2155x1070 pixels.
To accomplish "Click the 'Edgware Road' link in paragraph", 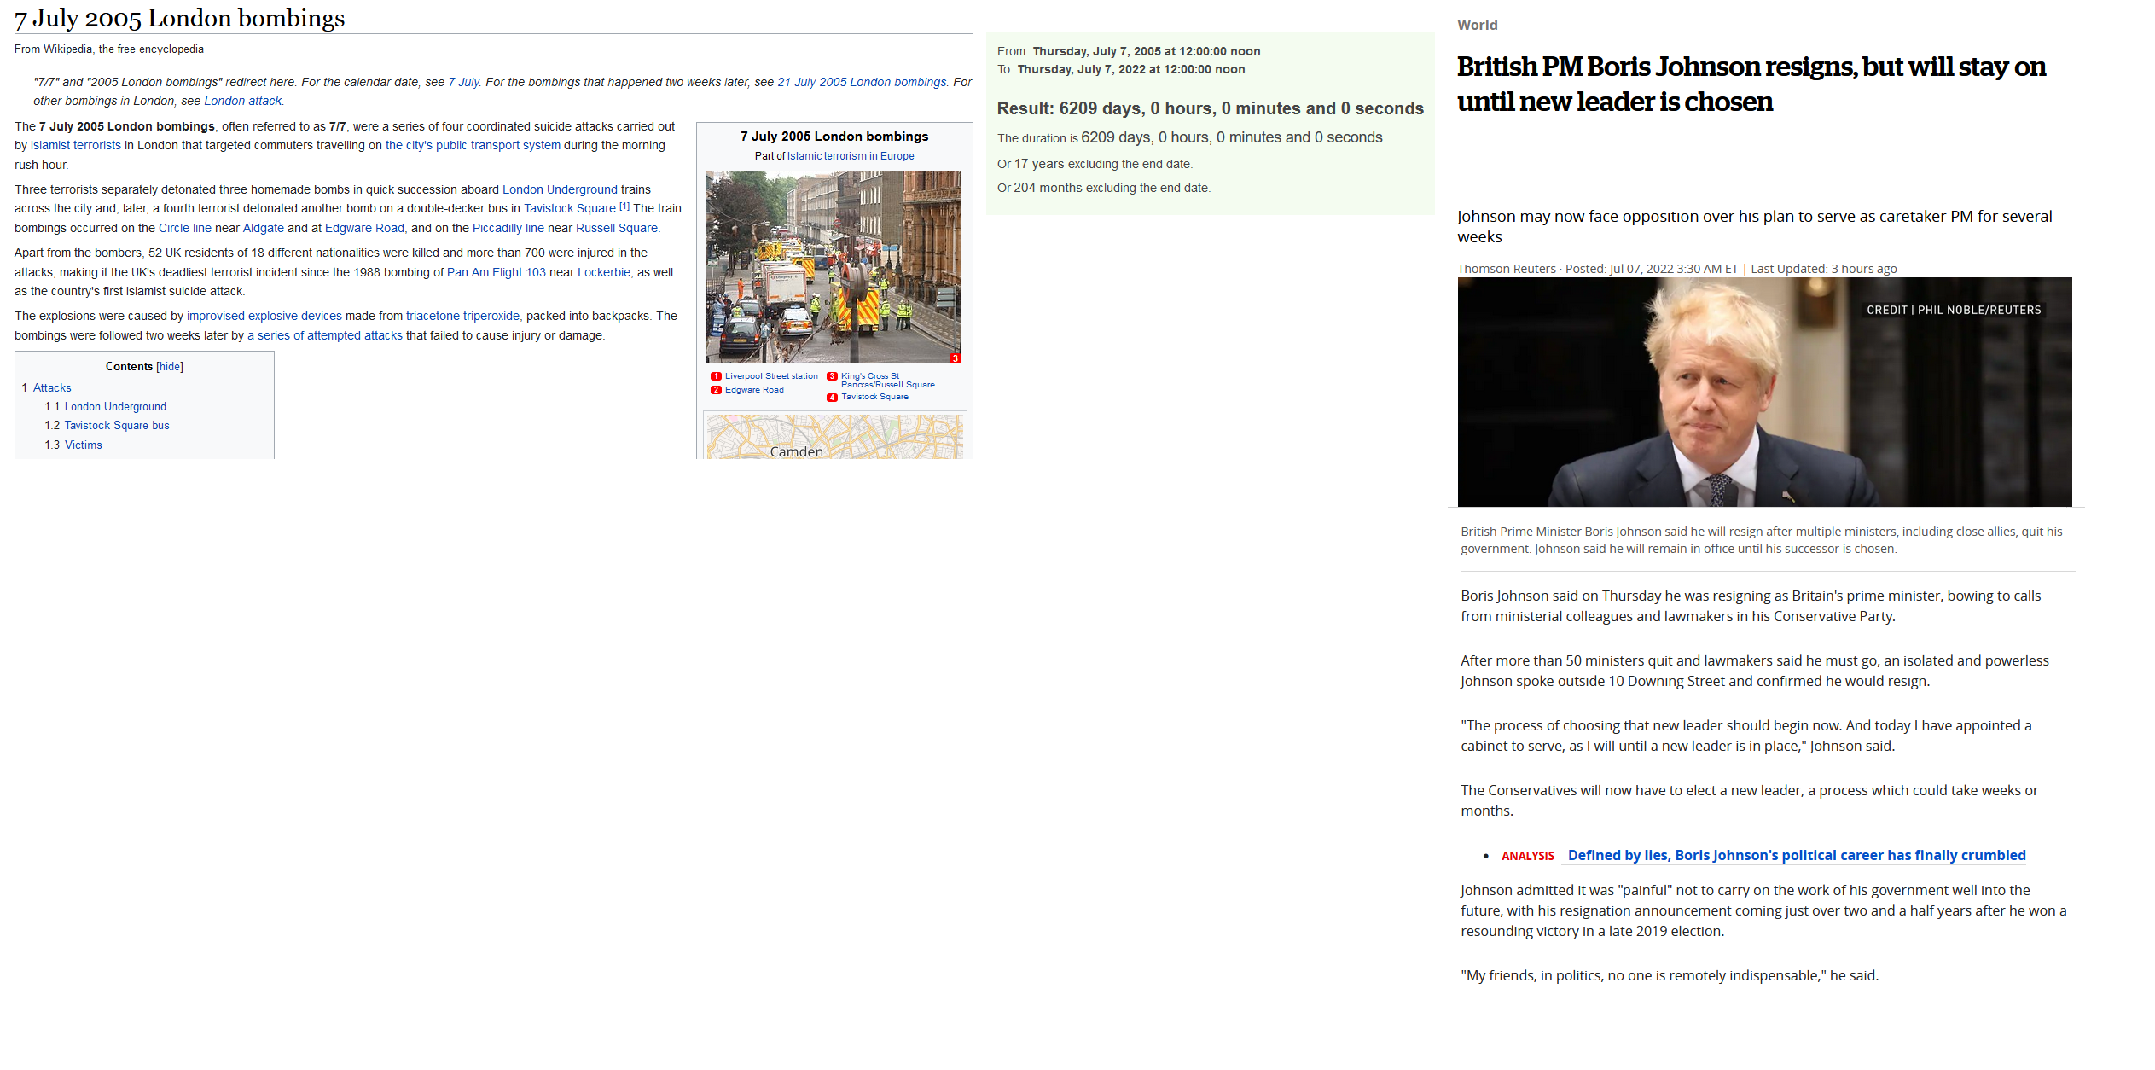I will [x=364, y=228].
